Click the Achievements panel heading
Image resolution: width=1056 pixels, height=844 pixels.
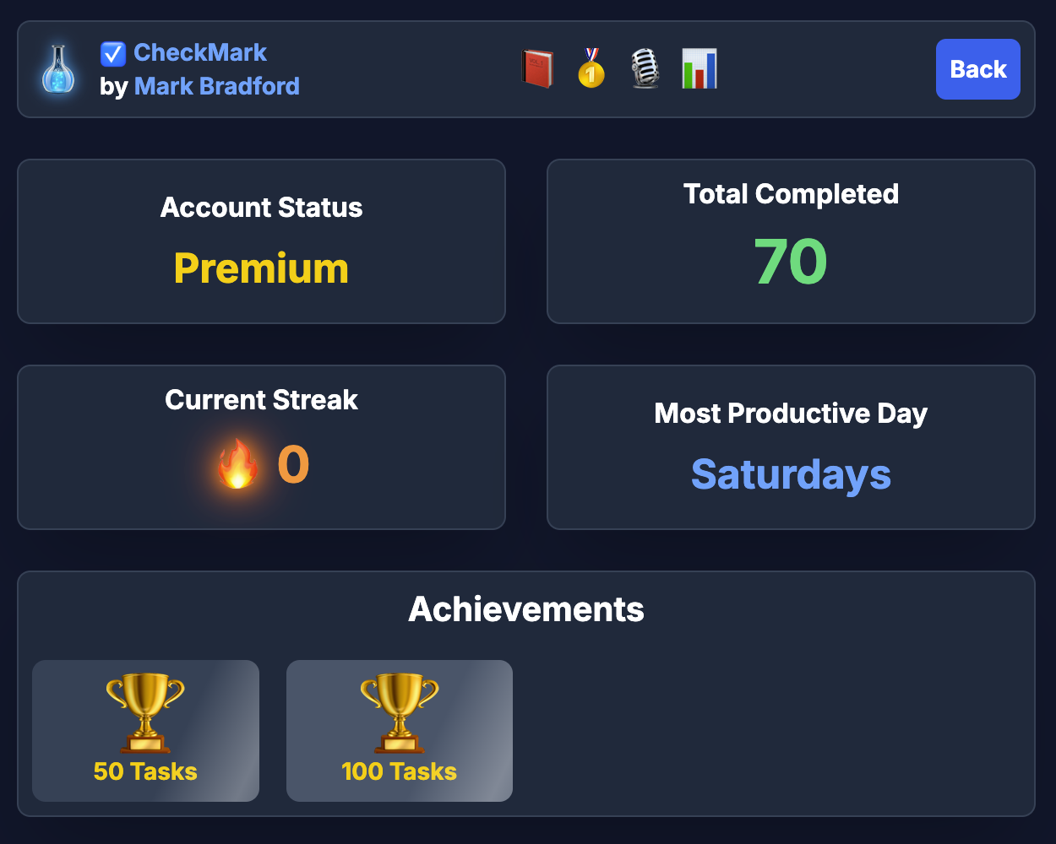(525, 609)
